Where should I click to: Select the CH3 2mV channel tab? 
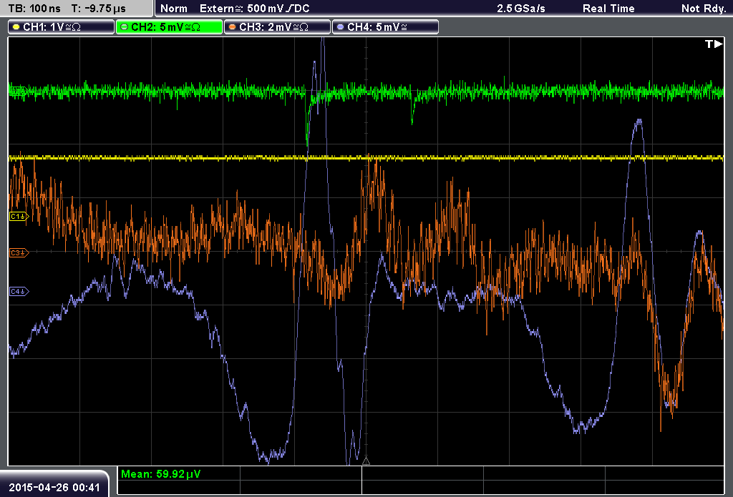(x=277, y=27)
